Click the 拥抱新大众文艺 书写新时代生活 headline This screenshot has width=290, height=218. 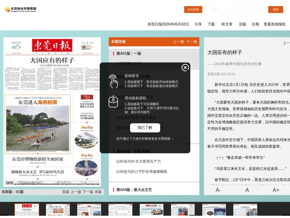38,172
